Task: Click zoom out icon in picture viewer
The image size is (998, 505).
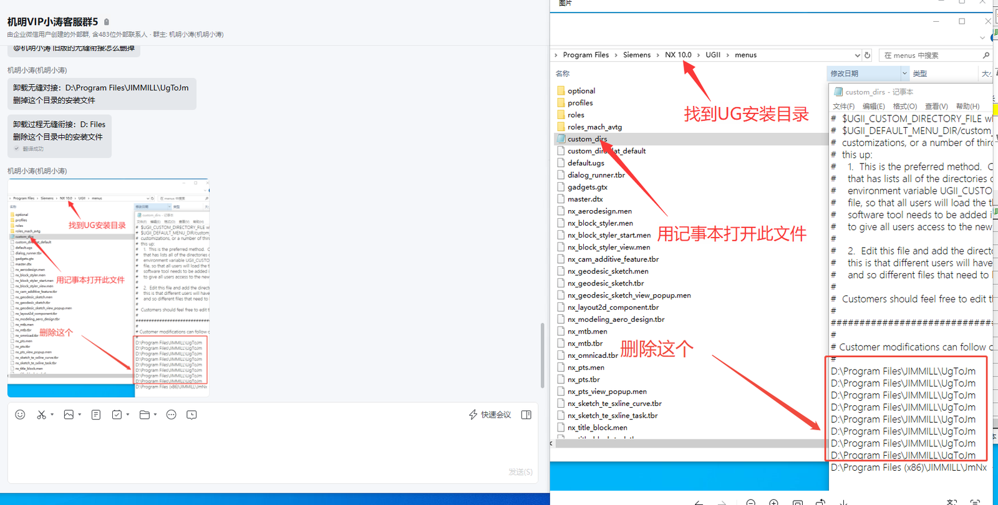Action: coord(751,502)
